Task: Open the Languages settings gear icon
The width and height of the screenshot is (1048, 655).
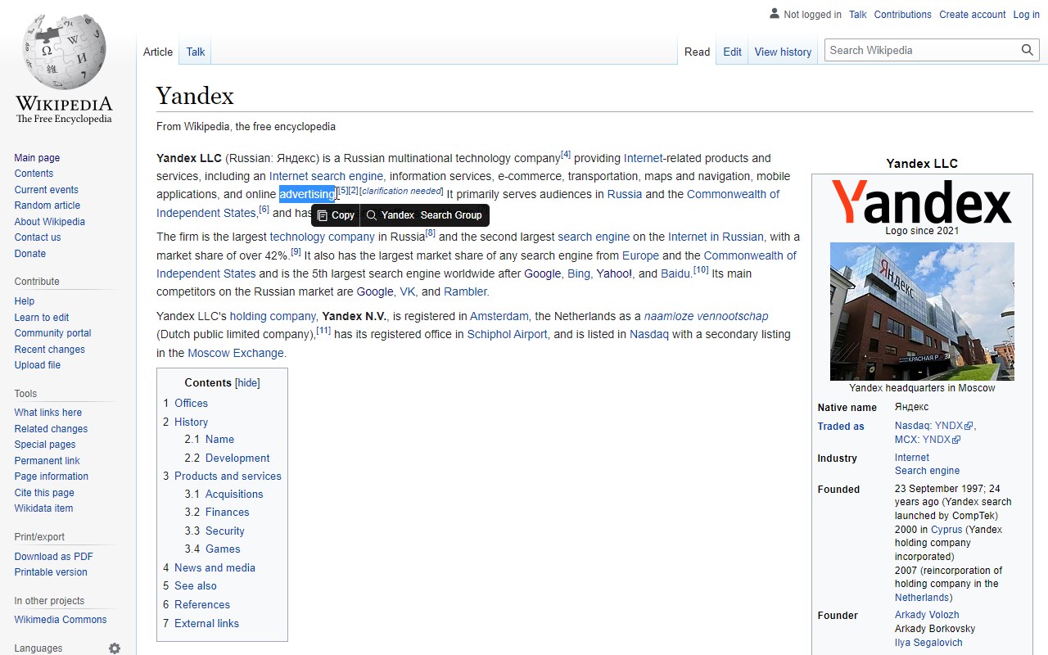Action: [115, 648]
